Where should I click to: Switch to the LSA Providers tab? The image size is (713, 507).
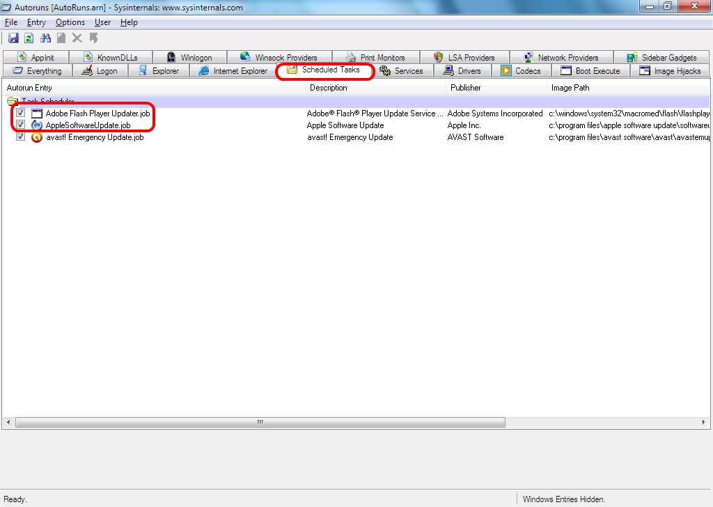click(x=464, y=57)
